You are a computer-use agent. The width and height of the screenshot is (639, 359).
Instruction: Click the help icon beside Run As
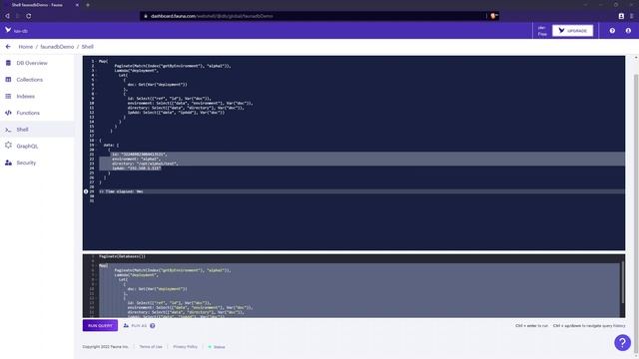(153, 326)
